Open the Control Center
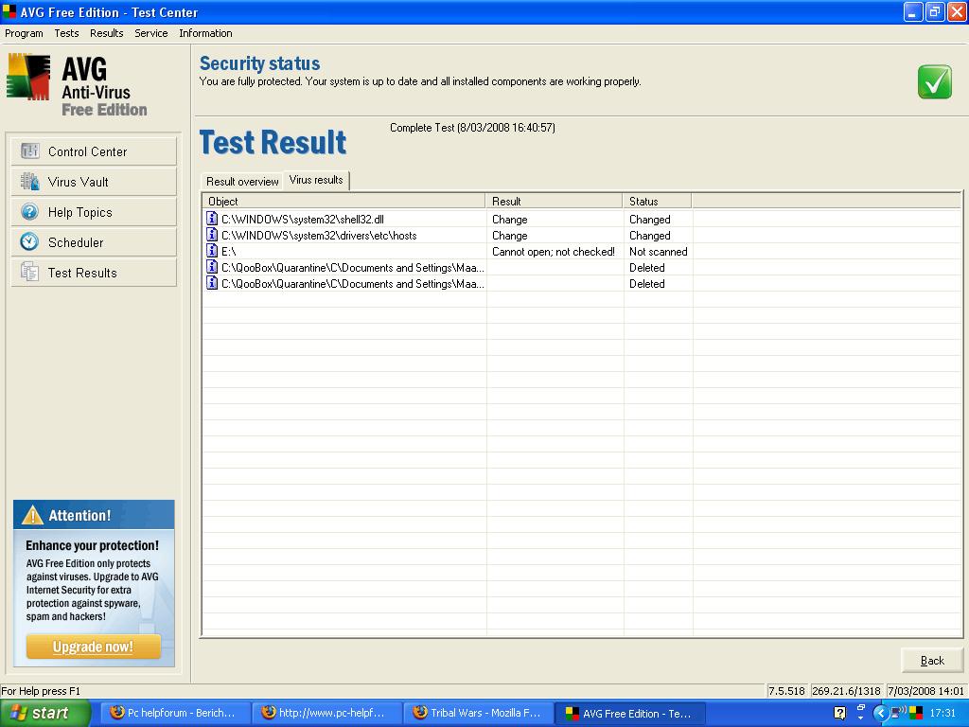 click(94, 151)
